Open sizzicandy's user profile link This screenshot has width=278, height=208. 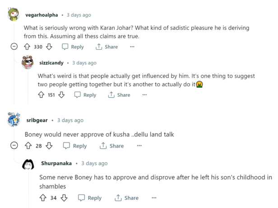click(51, 63)
